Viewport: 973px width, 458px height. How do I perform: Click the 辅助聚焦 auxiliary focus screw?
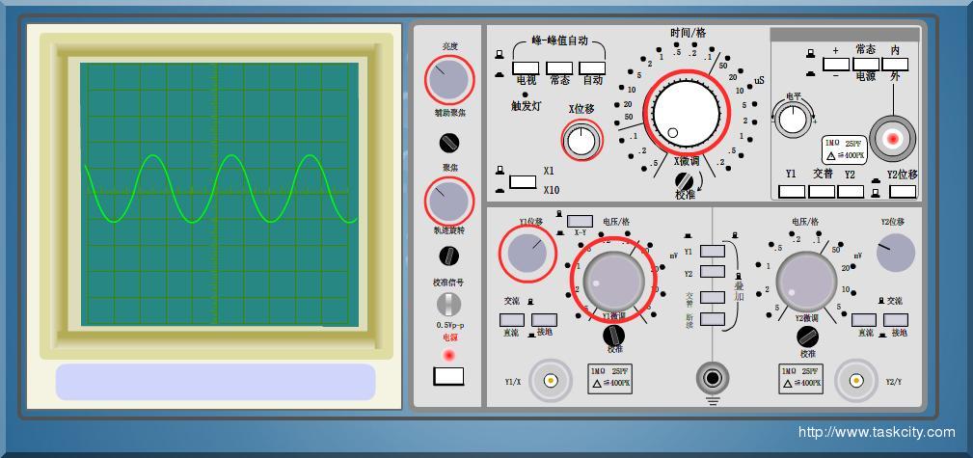[448, 143]
